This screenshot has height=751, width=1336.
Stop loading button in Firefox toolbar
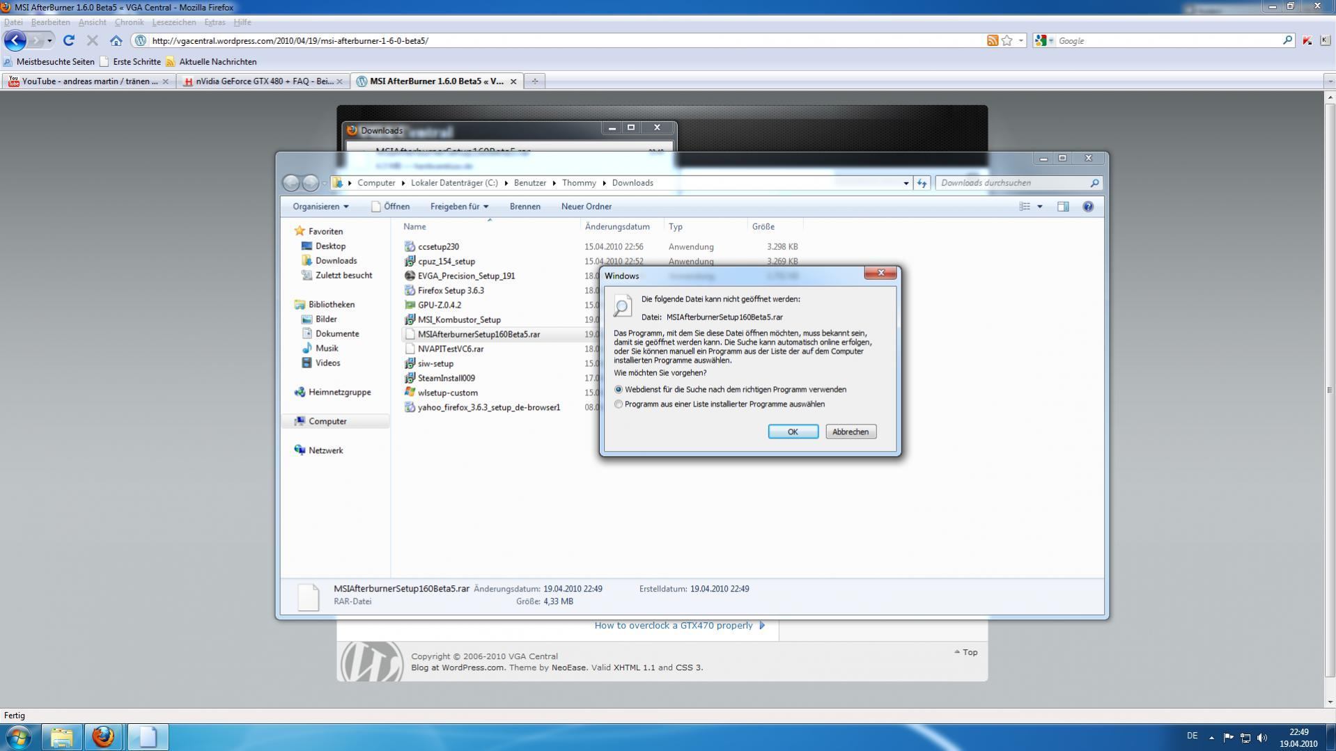(92, 40)
